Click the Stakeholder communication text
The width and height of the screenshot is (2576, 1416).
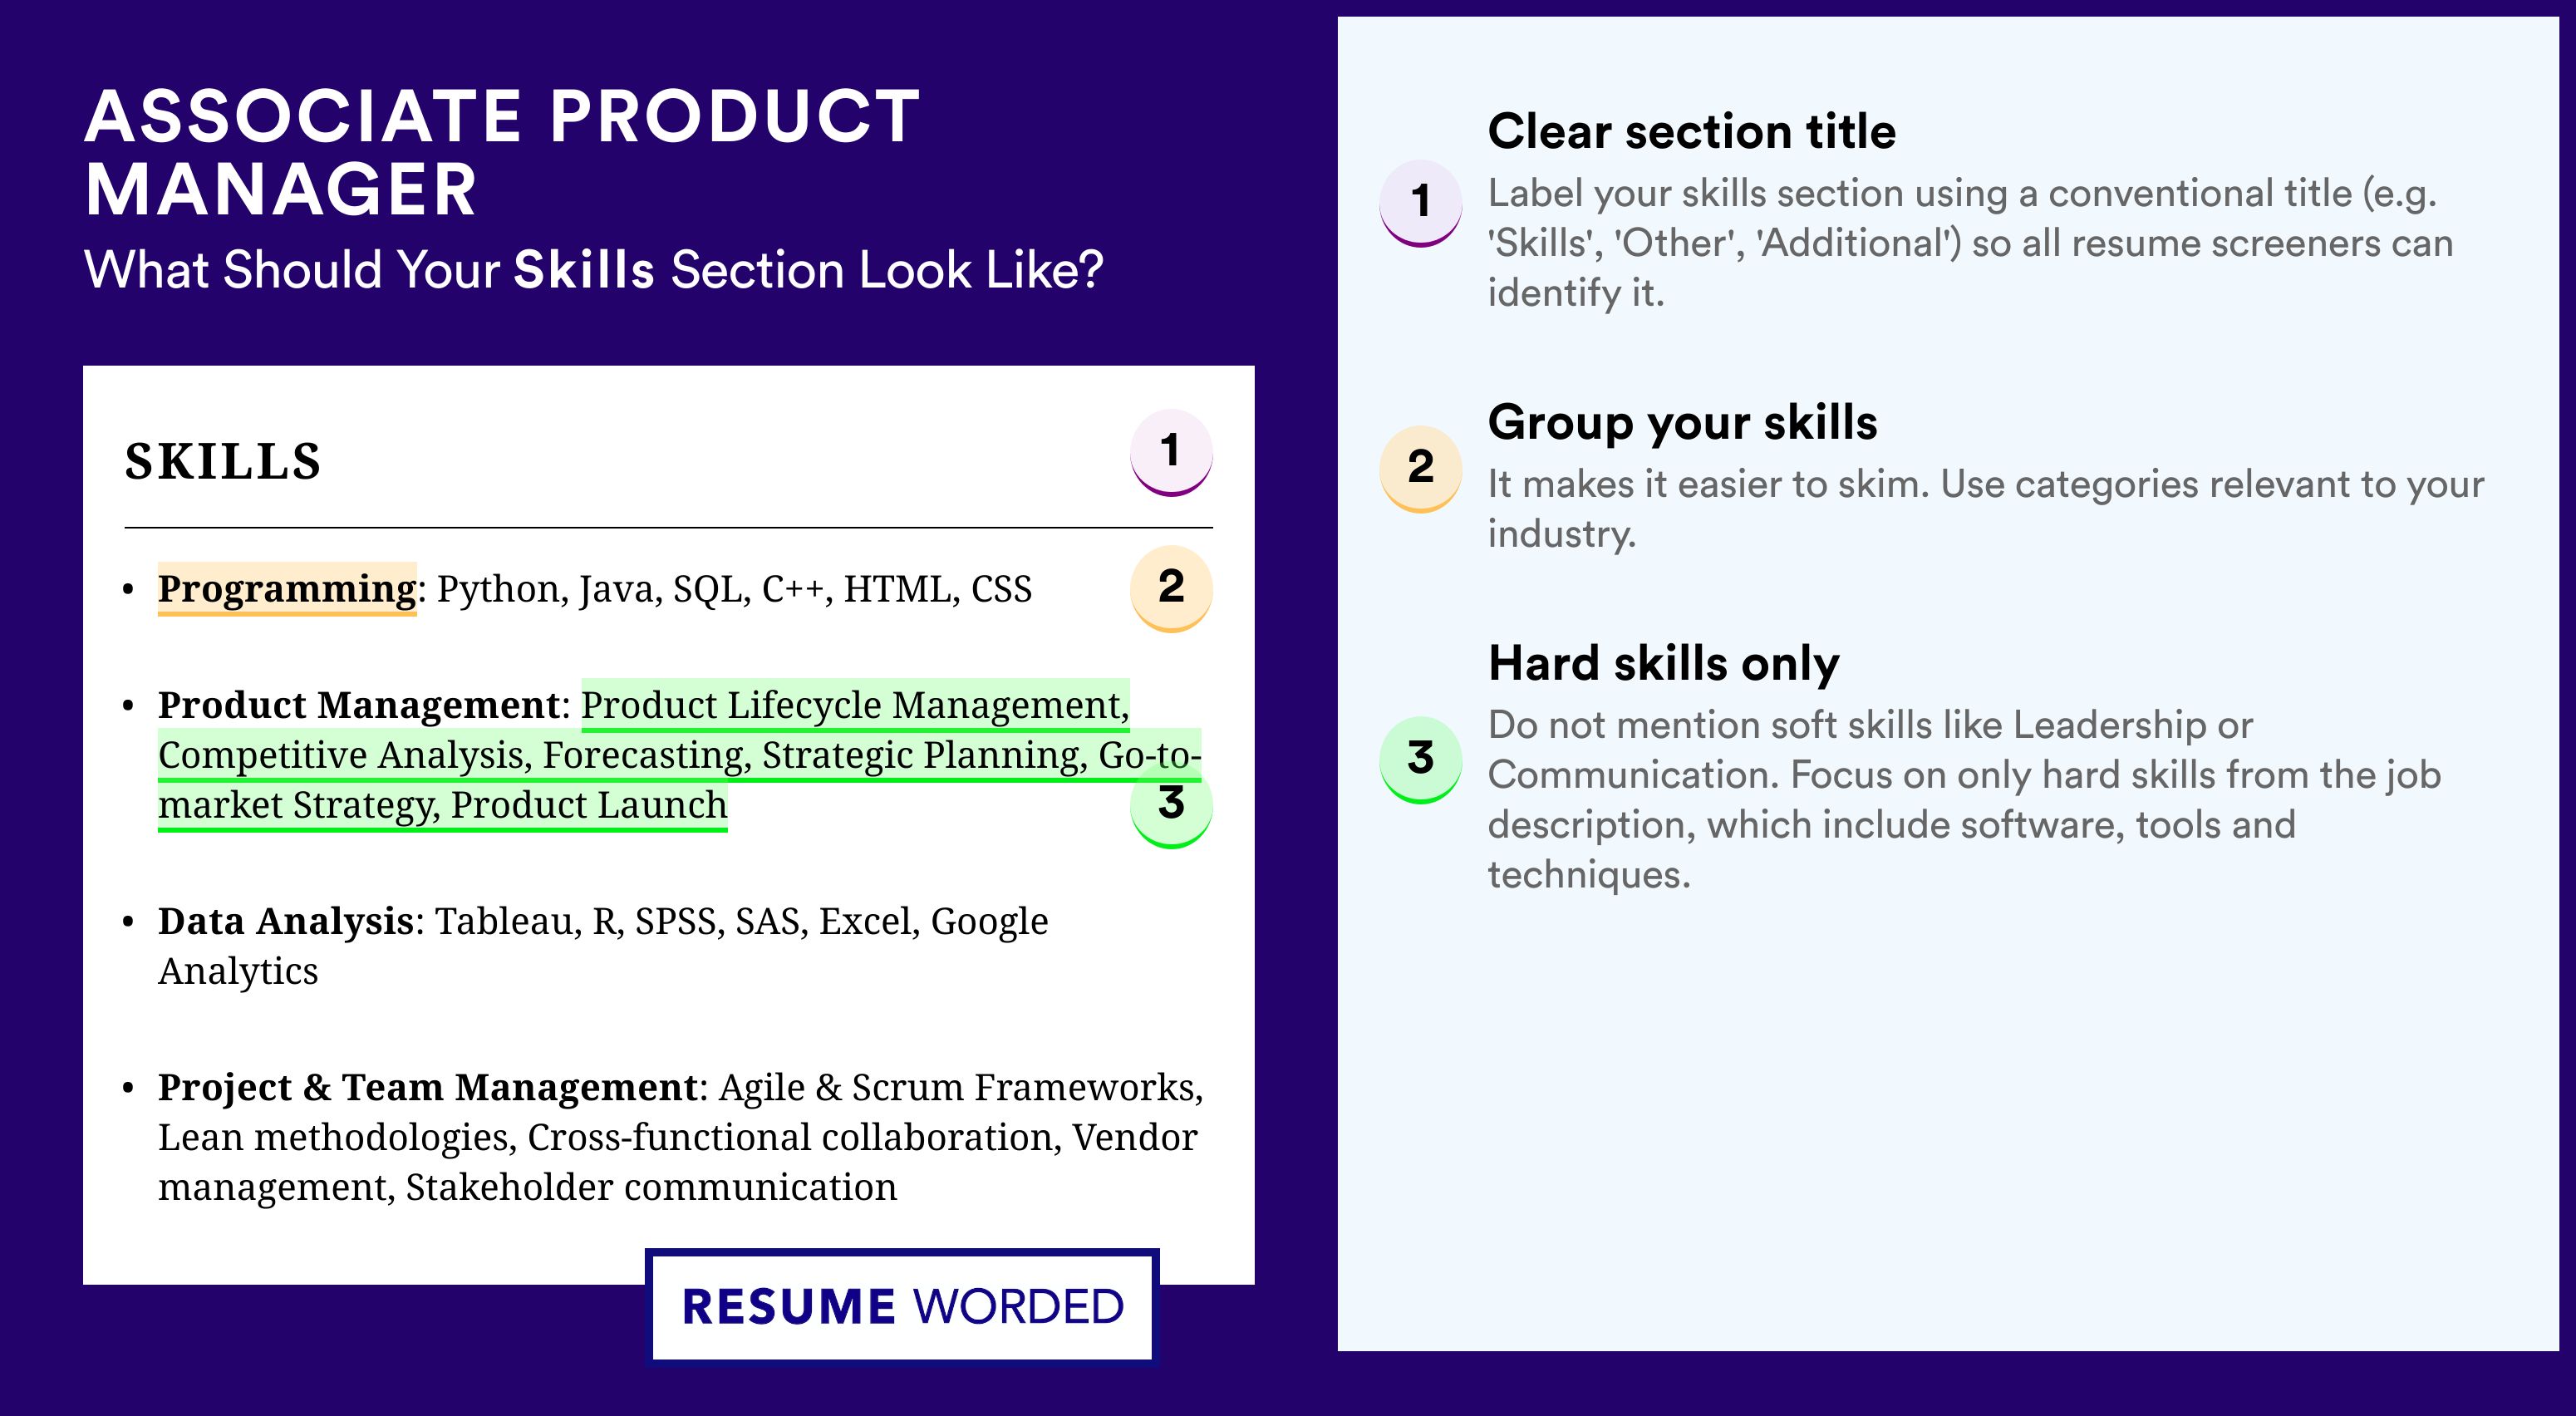[x=651, y=1187]
